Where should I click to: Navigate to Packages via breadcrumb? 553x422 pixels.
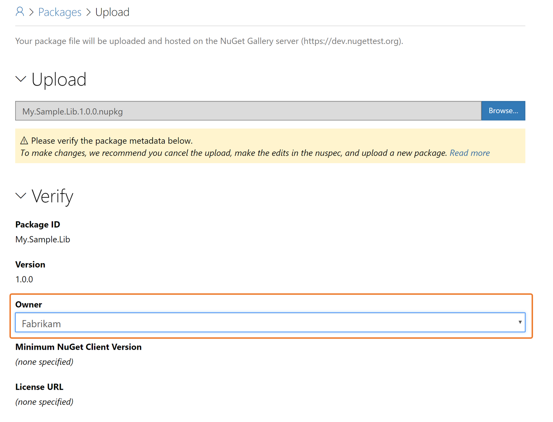tap(60, 12)
